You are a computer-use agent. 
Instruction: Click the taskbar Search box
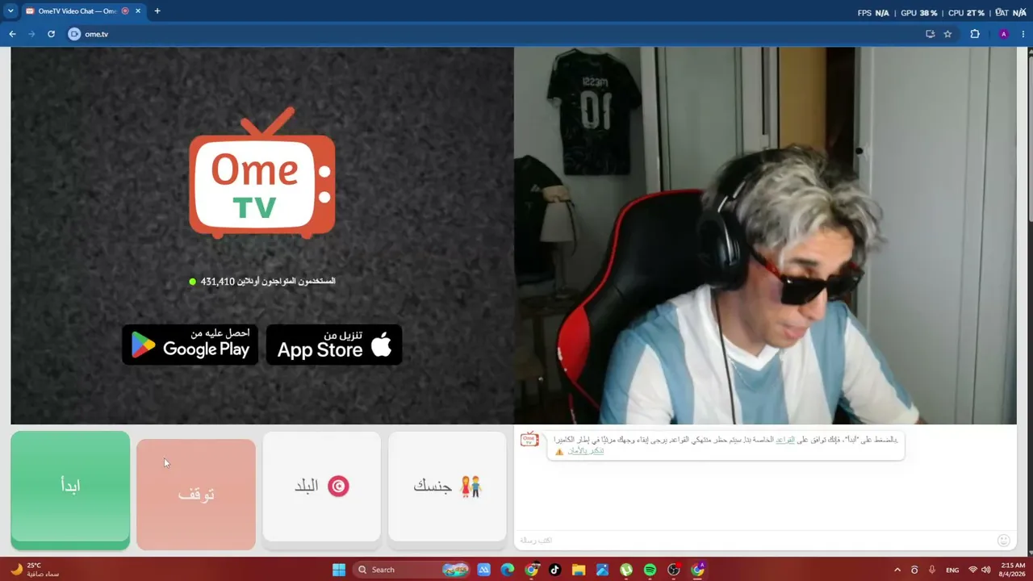412,570
